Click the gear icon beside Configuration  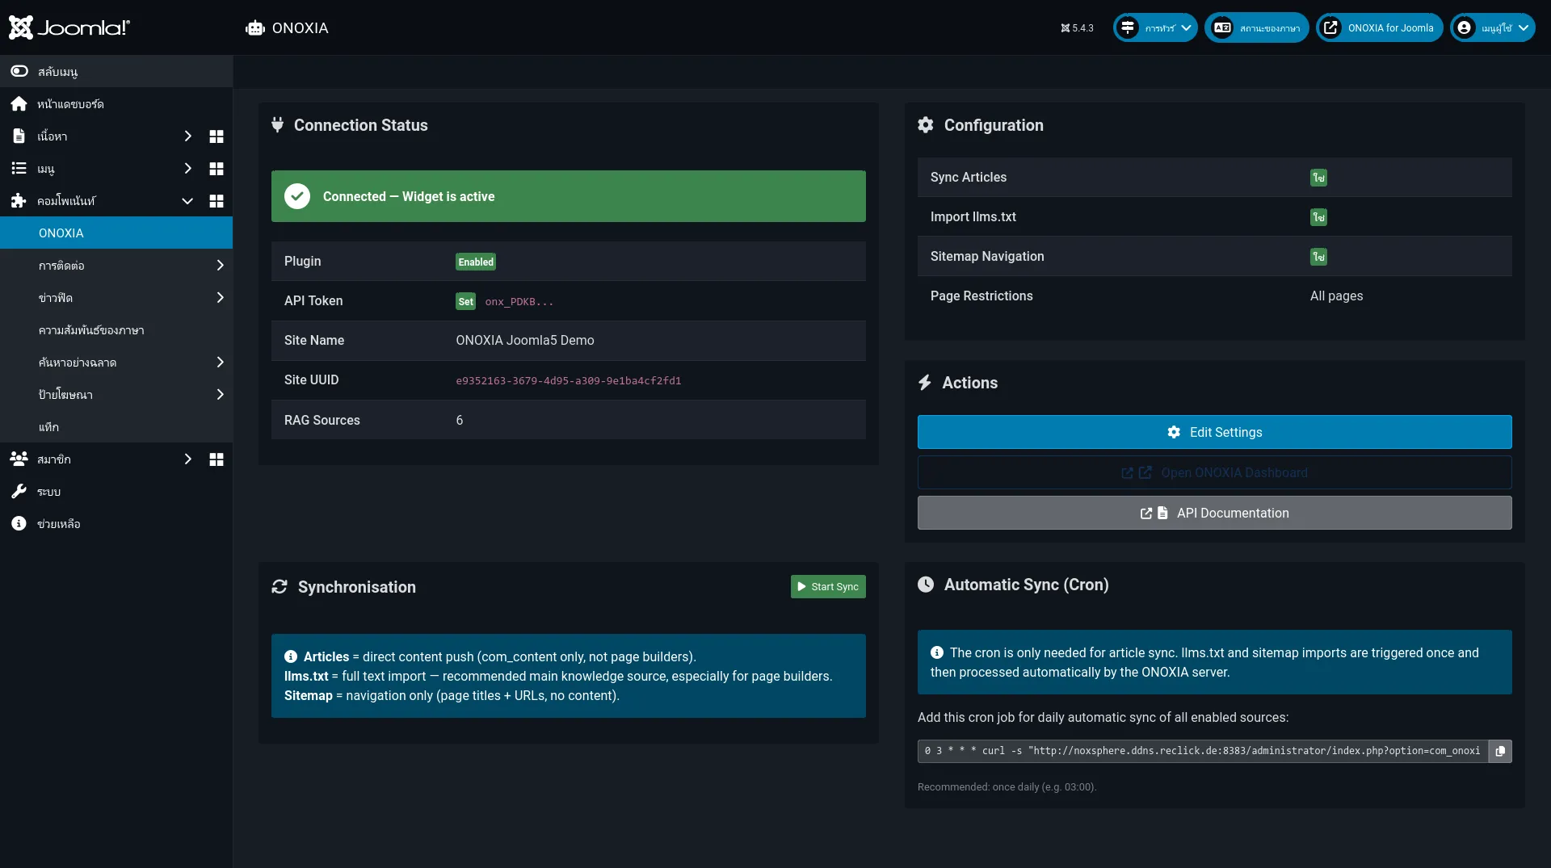(x=926, y=124)
